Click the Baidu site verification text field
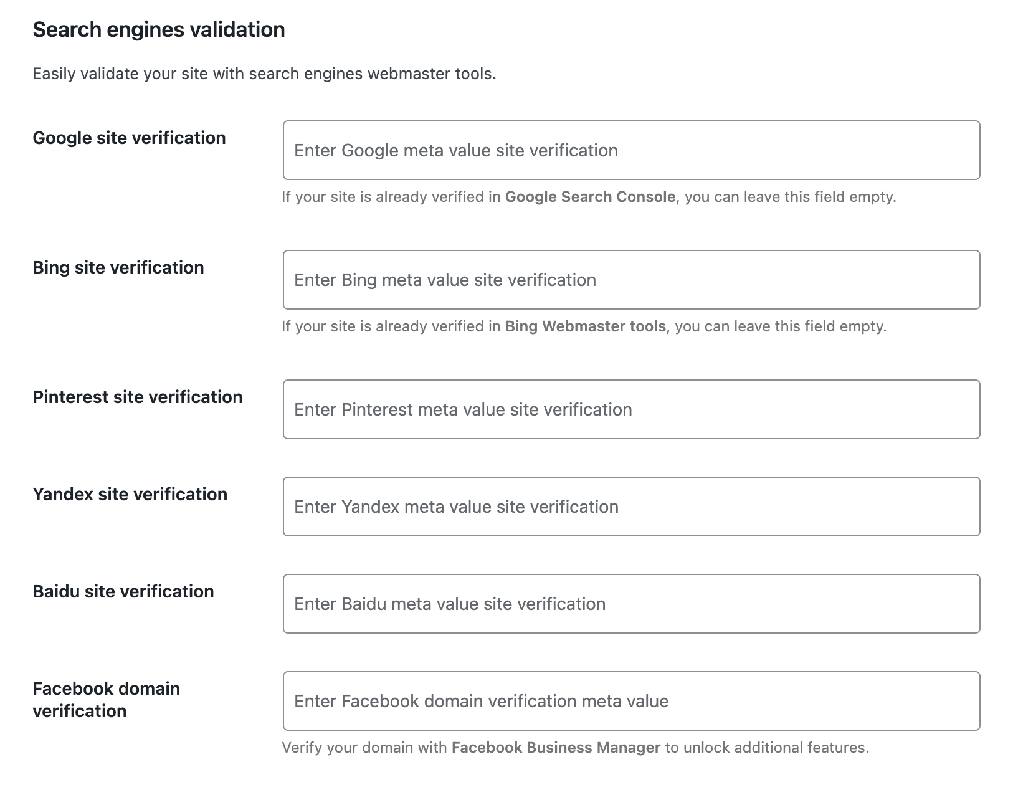 coord(631,604)
